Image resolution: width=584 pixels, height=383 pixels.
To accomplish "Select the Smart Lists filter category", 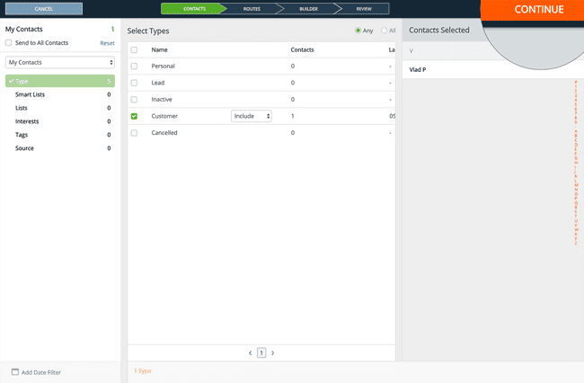I will 60,94.
